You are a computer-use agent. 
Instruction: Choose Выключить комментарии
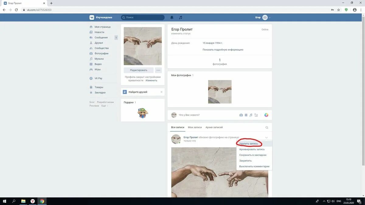[x=254, y=166]
